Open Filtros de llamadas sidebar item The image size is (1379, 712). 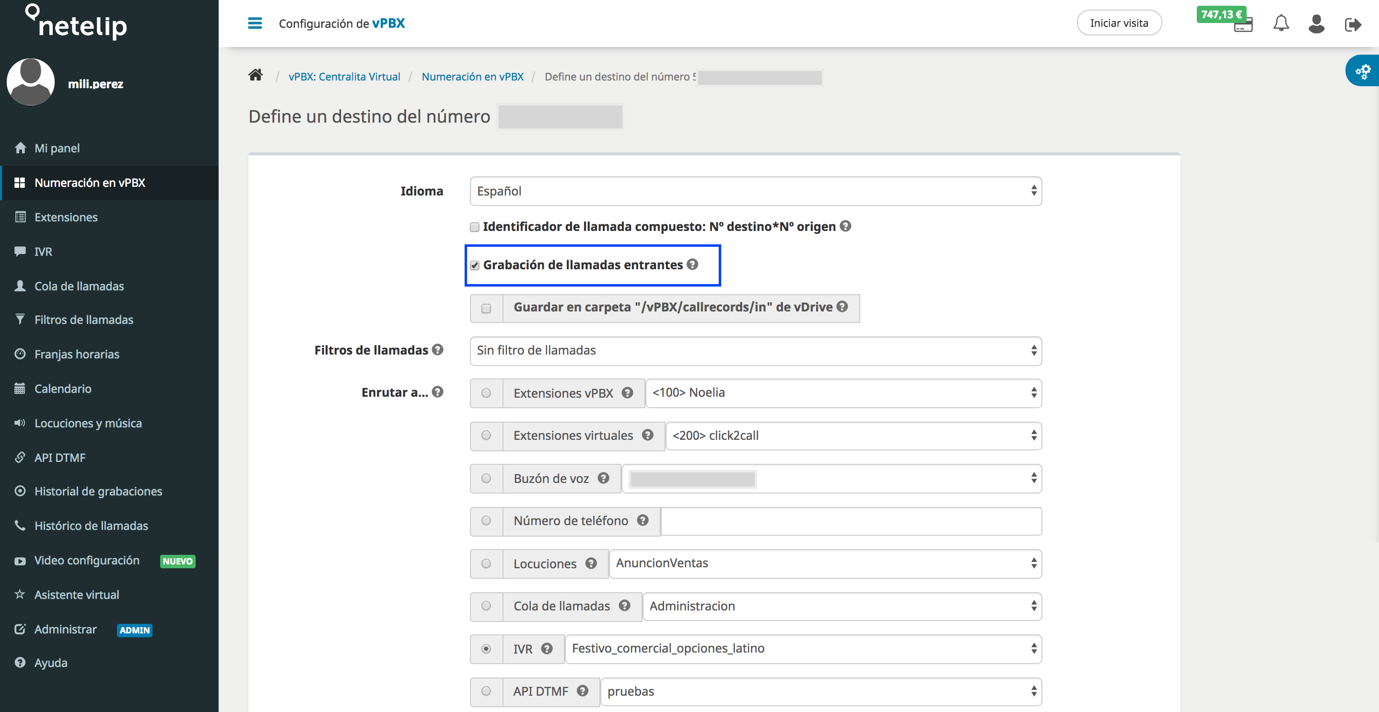click(x=109, y=320)
